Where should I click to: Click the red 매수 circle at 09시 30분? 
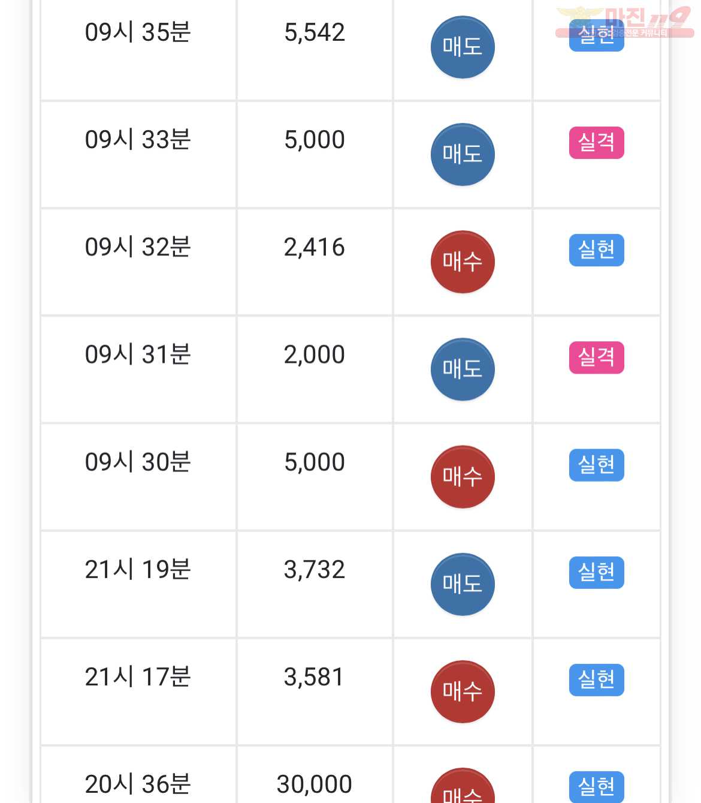(463, 476)
